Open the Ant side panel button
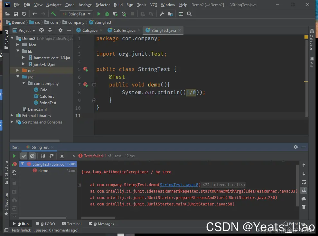 pyautogui.click(x=312, y=62)
